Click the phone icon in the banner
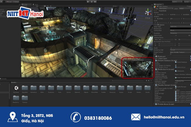The image size is (191, 127). (75, 117)
